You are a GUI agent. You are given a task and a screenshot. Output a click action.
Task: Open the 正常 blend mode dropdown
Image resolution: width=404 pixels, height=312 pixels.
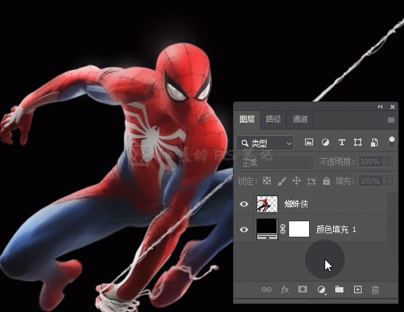click(x=275, y=162)
